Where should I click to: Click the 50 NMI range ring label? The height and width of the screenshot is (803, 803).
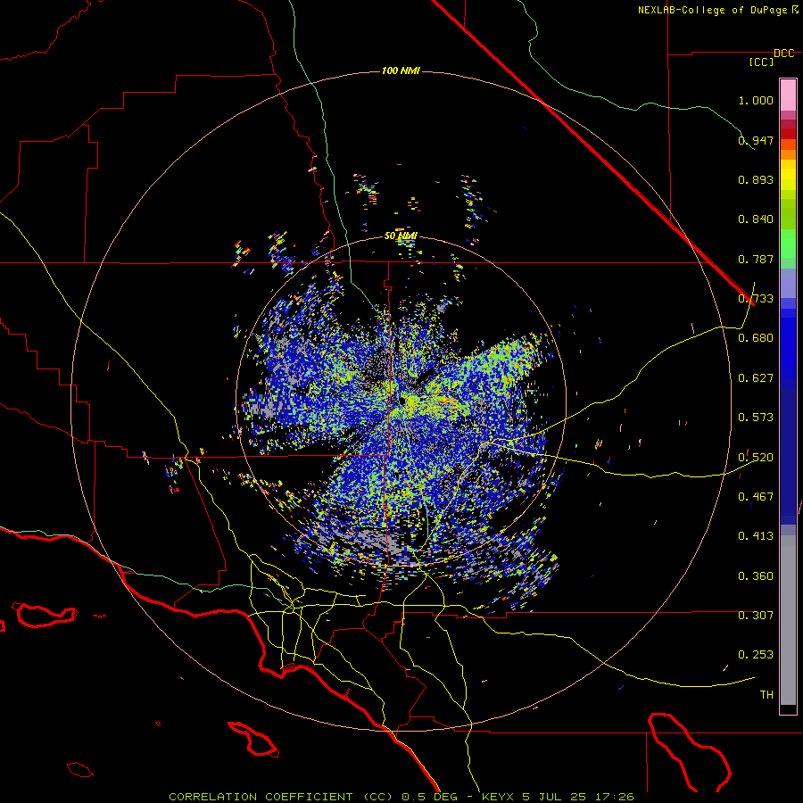401,236
